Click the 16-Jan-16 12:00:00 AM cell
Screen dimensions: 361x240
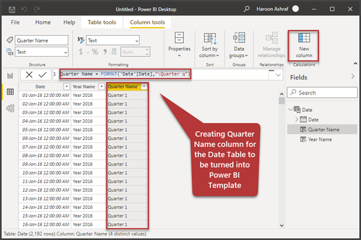pos(44,224)
